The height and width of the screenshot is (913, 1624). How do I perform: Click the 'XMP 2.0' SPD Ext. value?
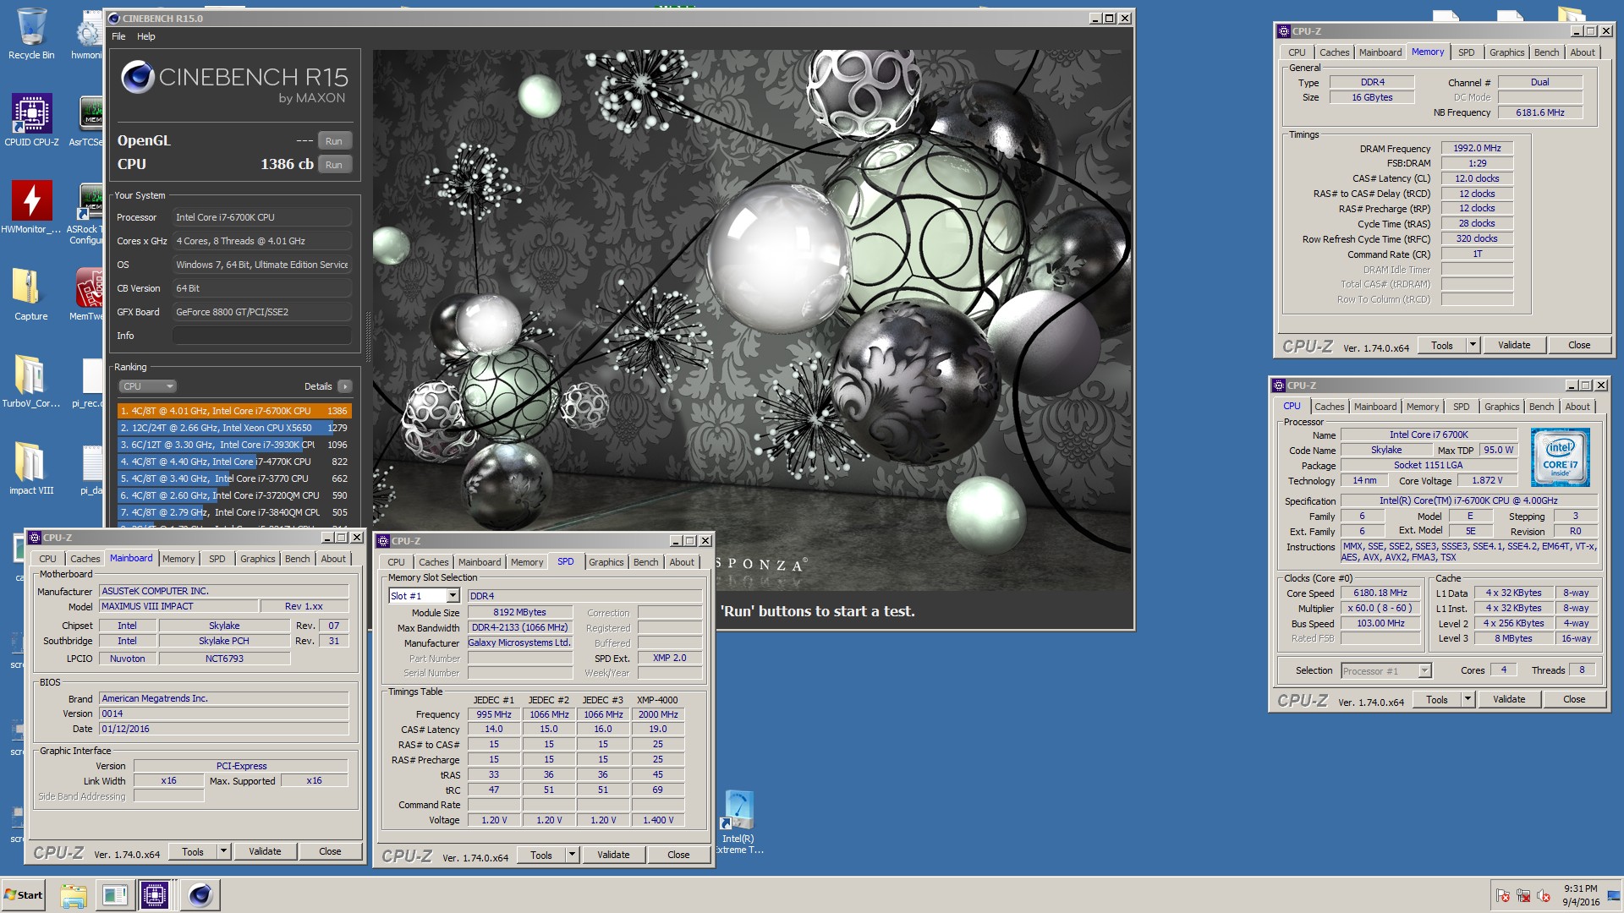[x=670, y=658]
